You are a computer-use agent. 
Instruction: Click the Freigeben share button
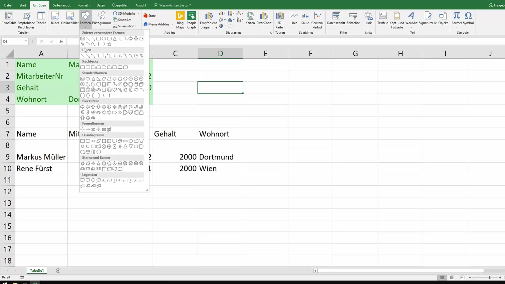click(x=497, y=5)
